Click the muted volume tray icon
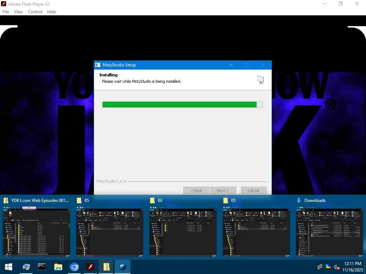The height and width of the screenshot is (274, 366). tap(336, 267)
